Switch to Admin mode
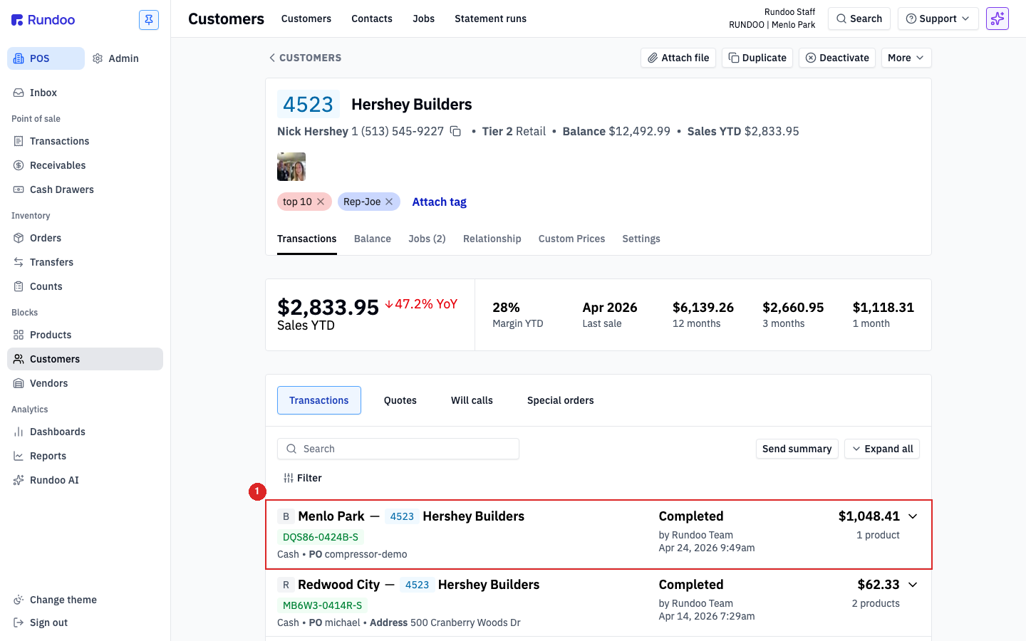This screenshot has height=641, width=1026. click(116, 58)
